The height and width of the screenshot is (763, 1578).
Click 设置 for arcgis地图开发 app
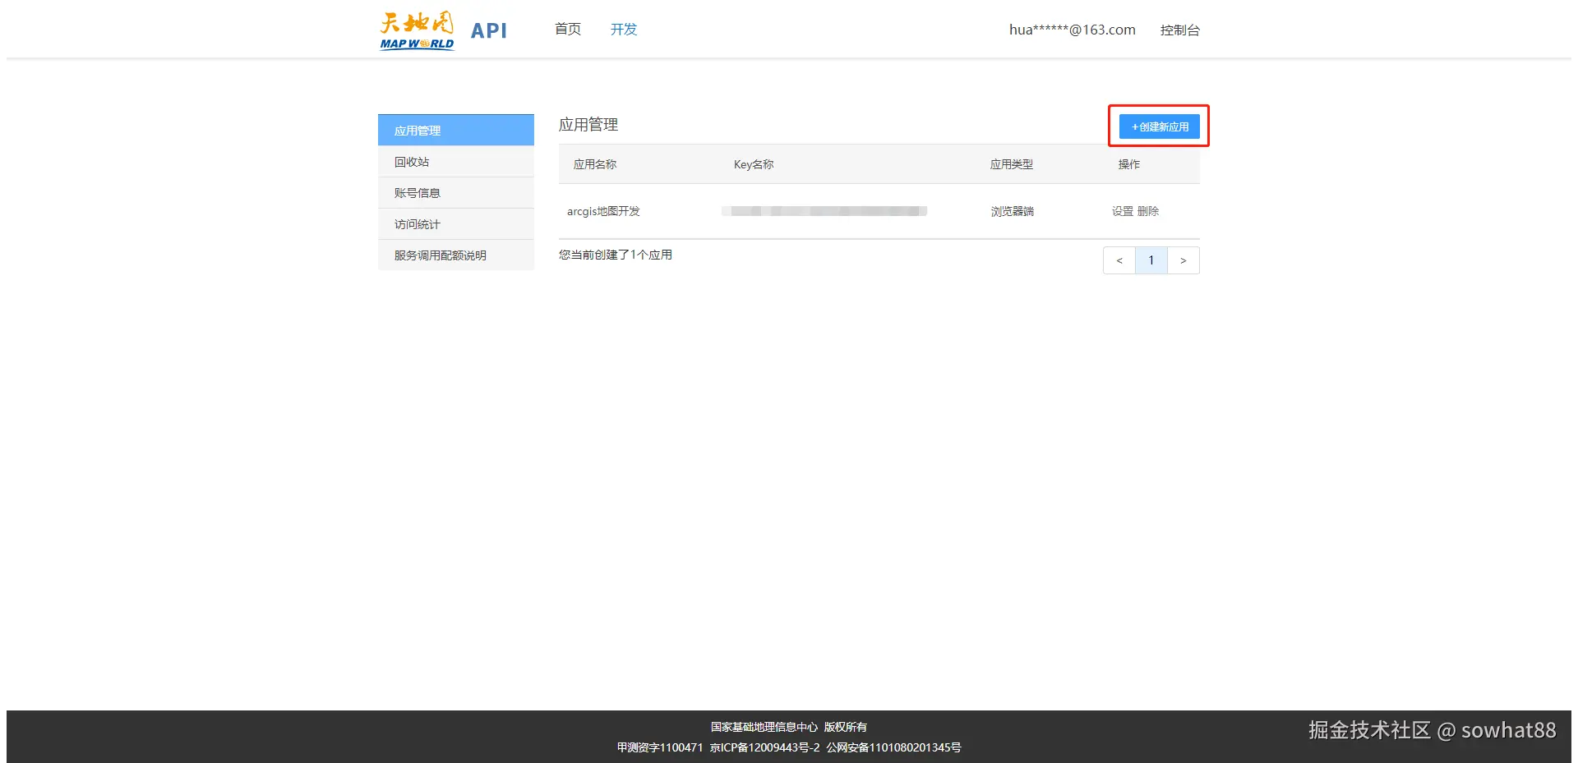pyautogui.click(x=1123, y=211)
